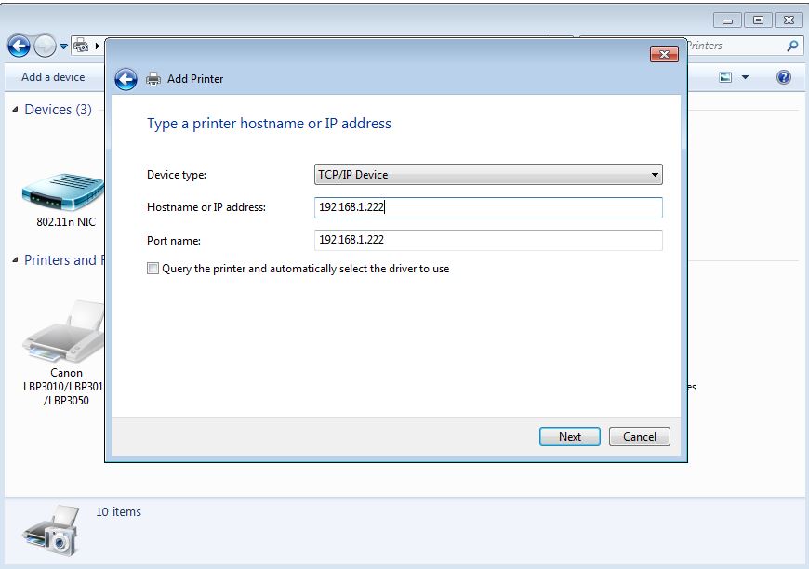Minimize the Devices and Printers window
Screen dimensions: 809x569
(727, 20)
